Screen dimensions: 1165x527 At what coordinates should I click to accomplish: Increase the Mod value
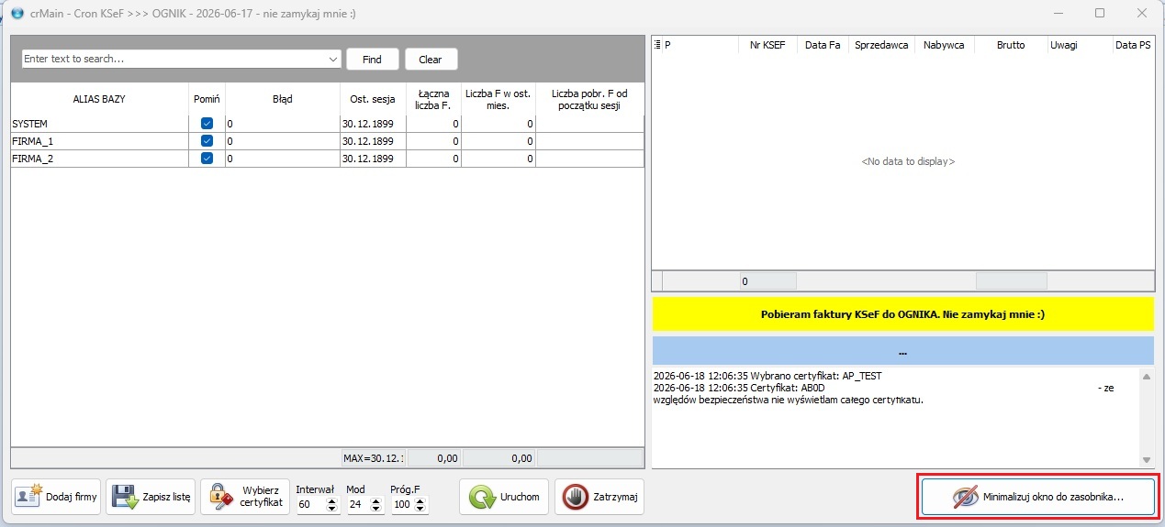coord(375,500)
